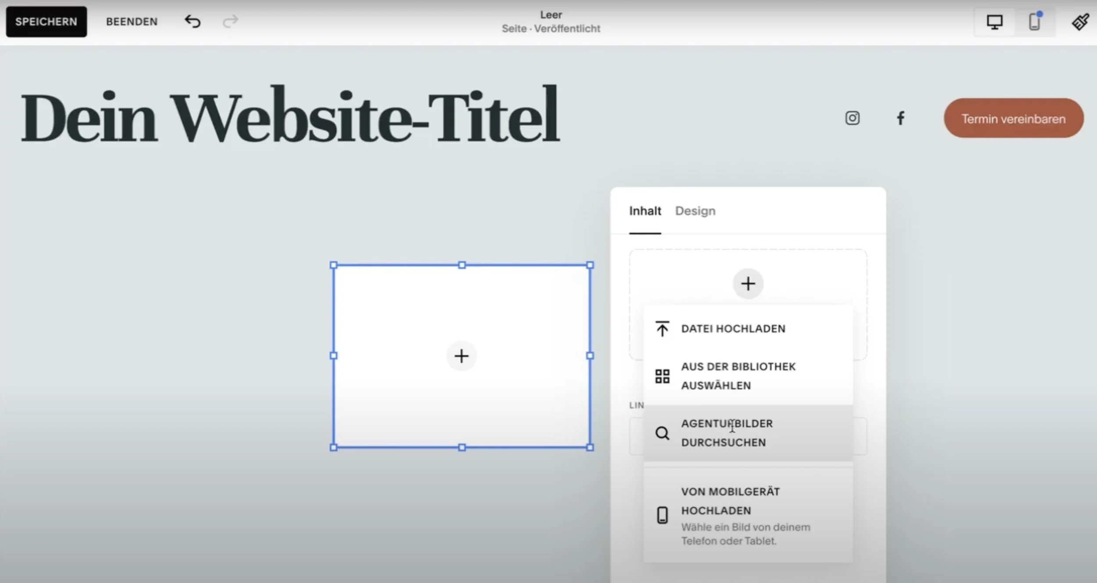Select Aus der Bibliothek auswählen

pos(738,376)
